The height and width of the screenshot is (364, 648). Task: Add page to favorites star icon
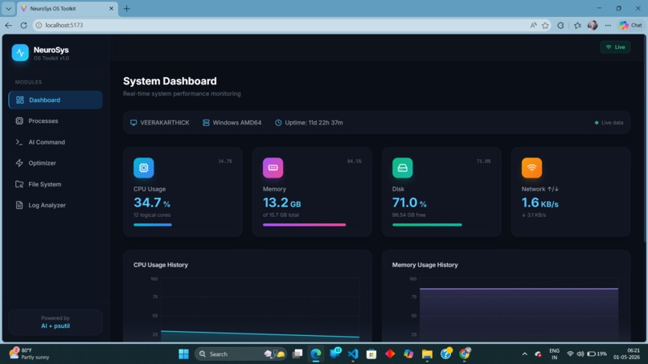click(545, 25)
